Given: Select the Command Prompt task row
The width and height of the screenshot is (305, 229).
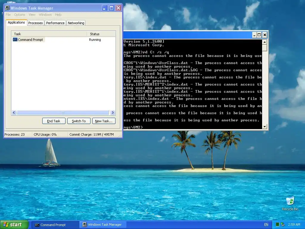Looking at the screenshot, I should pos(63,40).
